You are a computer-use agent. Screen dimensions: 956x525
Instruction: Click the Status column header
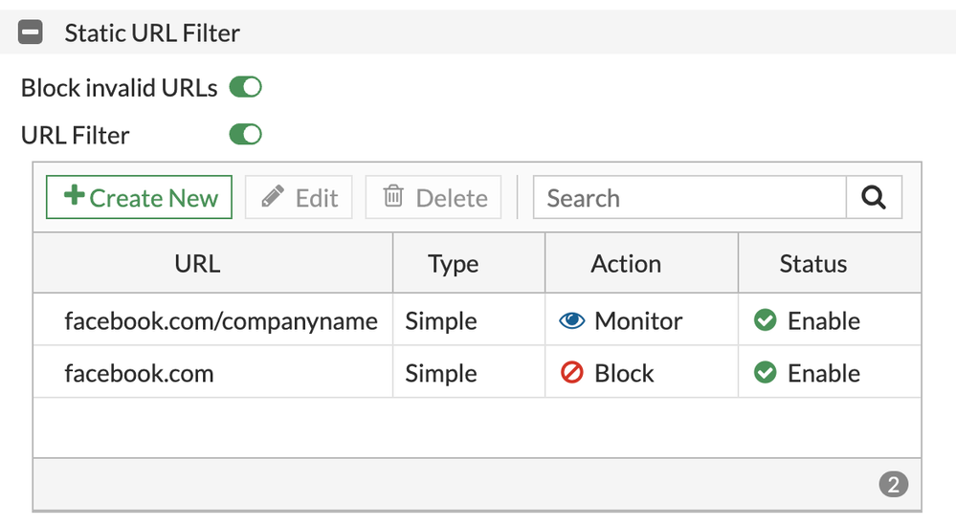(x=812, y=264)
